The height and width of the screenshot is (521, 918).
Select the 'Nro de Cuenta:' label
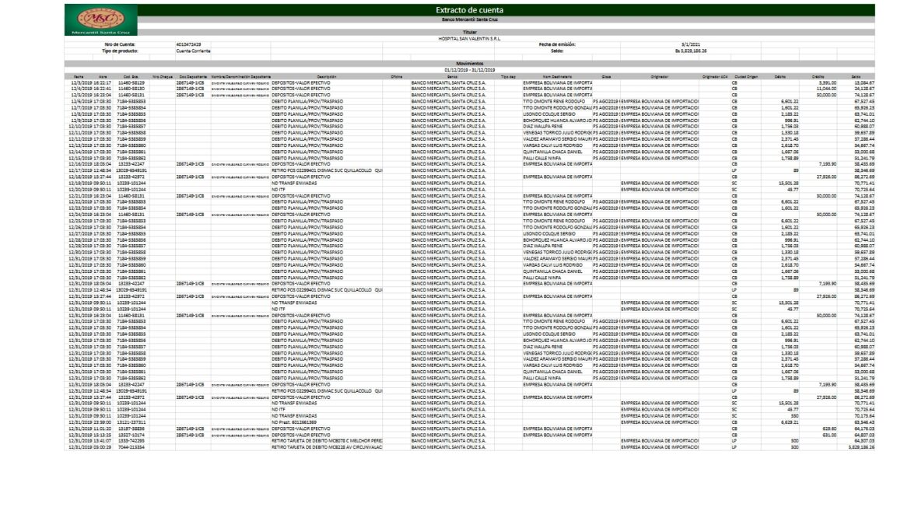(120, 44)
